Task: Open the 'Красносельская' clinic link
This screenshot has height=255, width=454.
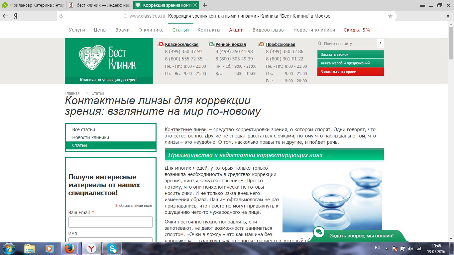Action: pos(182,44)
